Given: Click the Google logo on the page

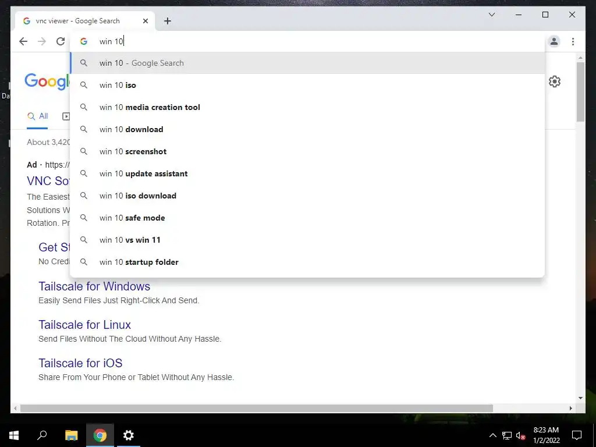Looking at the screenshot, I should click(47, 81).
